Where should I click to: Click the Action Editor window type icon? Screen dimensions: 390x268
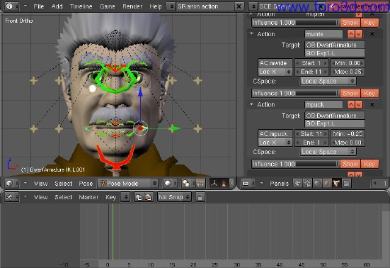(11, 197)
